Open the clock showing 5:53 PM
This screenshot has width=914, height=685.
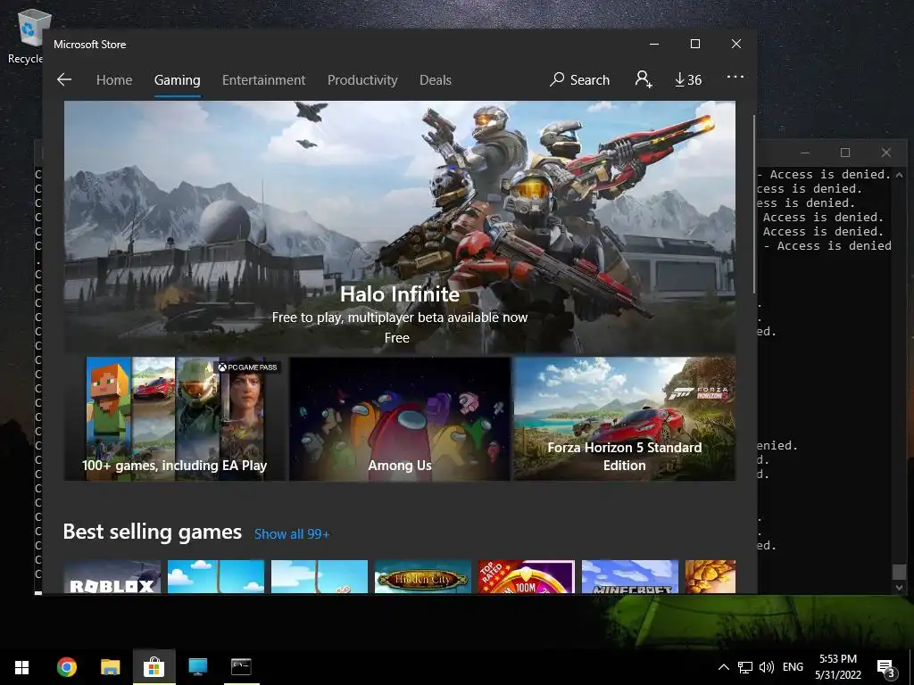point(838,667)
